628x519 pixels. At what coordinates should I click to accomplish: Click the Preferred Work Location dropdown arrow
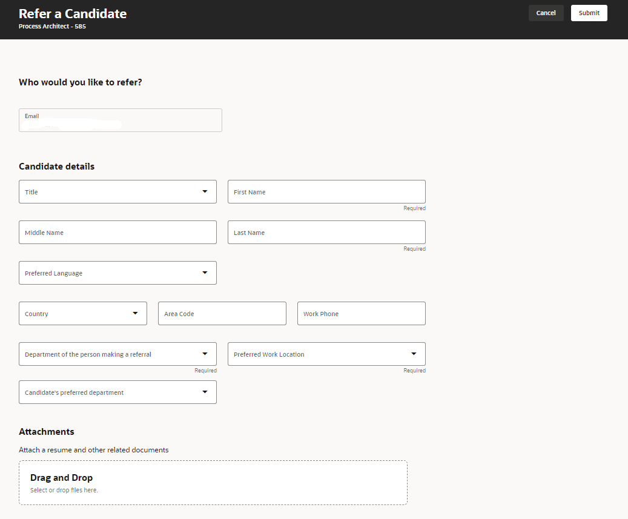[x=414, y=354]
